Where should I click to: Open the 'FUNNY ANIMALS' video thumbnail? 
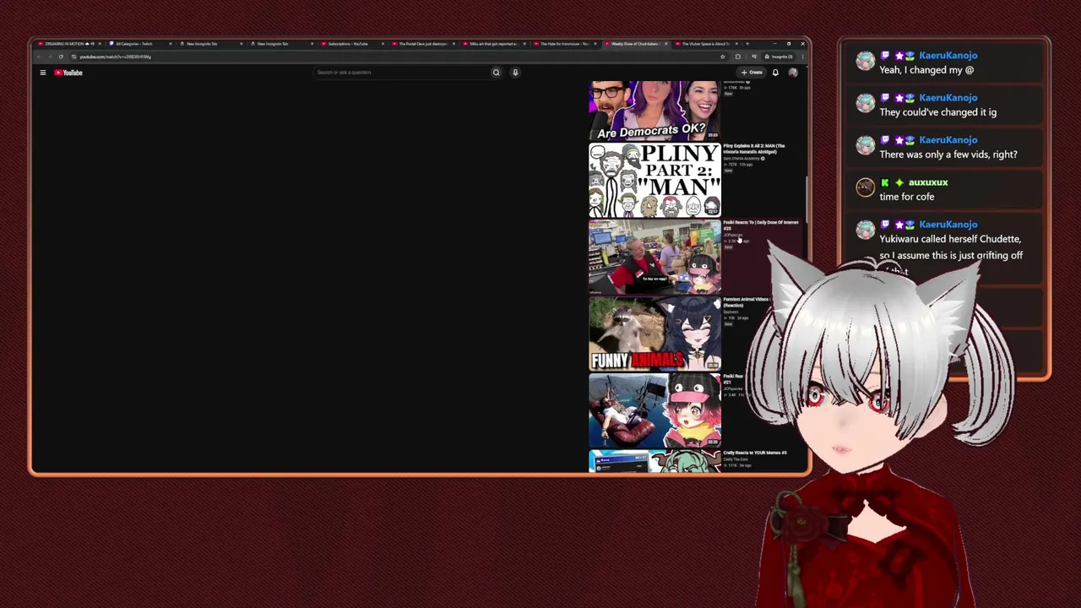click(655, 334)
